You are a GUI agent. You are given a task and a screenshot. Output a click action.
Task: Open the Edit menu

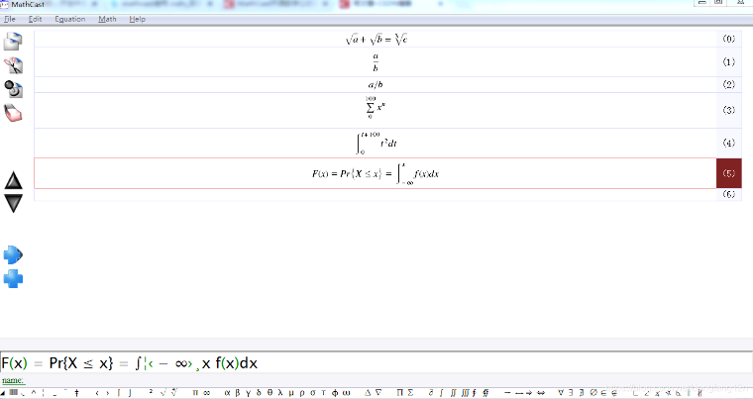point(35,19)
